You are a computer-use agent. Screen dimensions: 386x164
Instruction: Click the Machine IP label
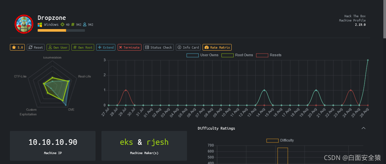tap(53, 153)
